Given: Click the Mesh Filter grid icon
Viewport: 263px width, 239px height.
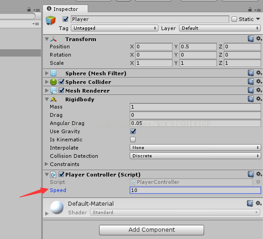Looking at the screenshot, I should pyautogui.click(x=53, y=73).
